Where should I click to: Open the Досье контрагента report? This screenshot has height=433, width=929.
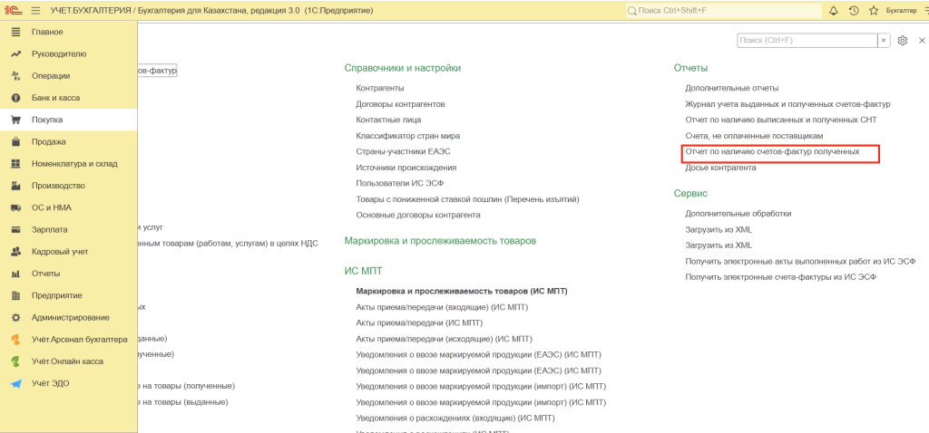[720, 168]
